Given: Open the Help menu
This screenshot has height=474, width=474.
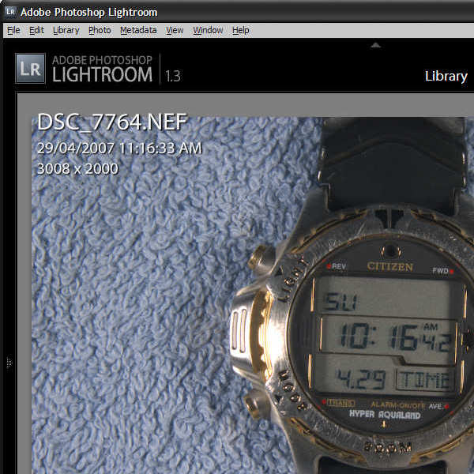Looking at the screenshot, I should (241, 30).
